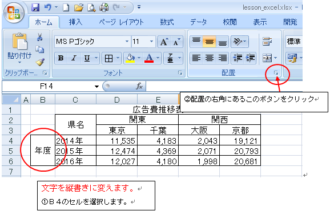334x215 pixels.
Task: Toggle top vertical alignment
Action: [196, 42]
